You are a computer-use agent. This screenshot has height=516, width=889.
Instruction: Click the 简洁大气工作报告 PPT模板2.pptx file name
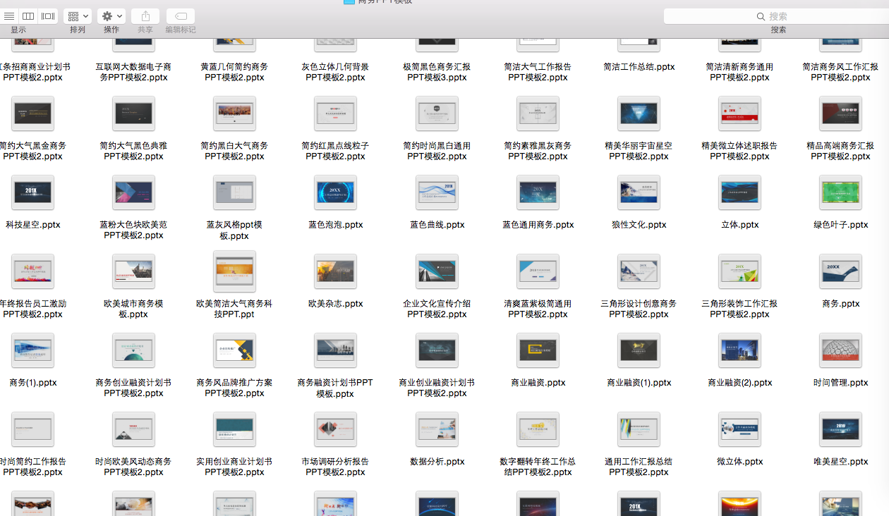tap(538, 72)
